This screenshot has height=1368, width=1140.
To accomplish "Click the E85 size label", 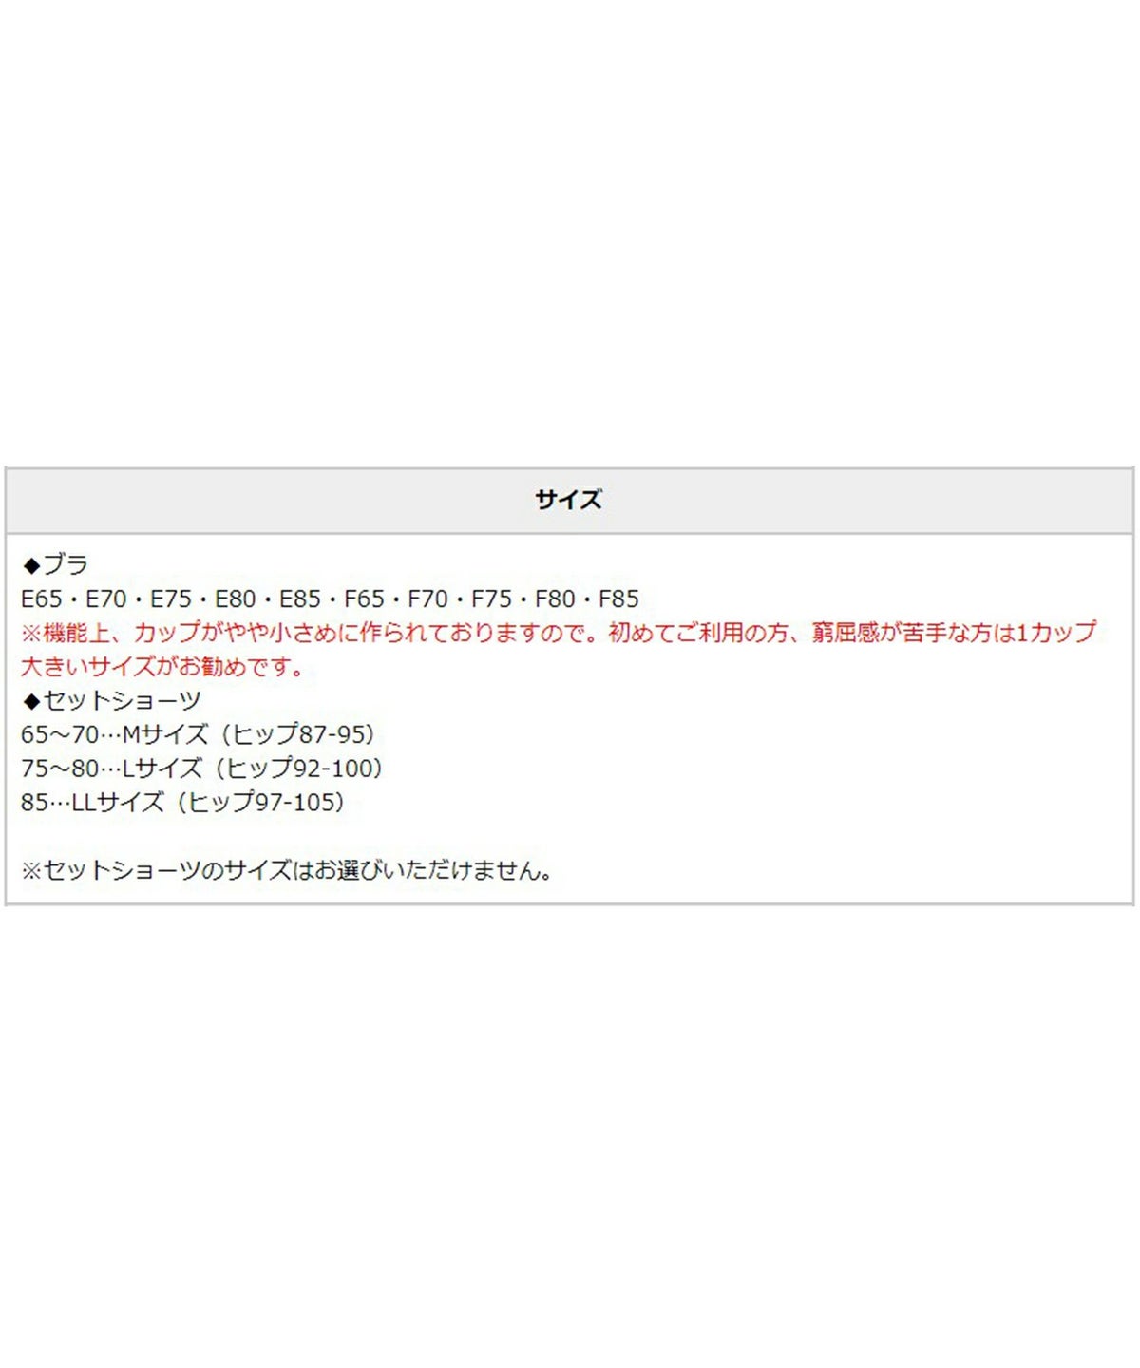I will [x=300, y=598].
